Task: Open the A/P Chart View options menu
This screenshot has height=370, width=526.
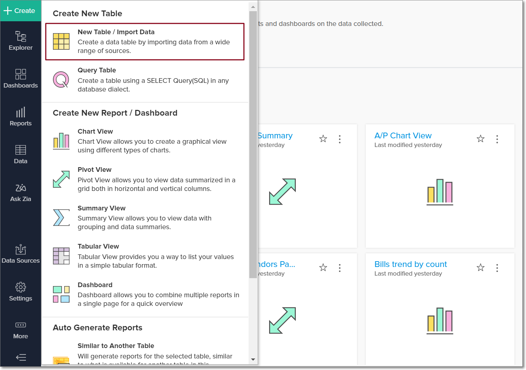Action: tap(497, 139)
